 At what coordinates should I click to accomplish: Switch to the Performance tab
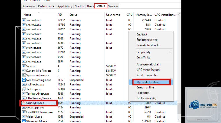pos(46,6)
